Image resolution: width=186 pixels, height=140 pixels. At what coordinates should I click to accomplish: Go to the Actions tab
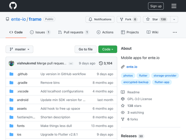pyautogui.click(x=105, y=32)
